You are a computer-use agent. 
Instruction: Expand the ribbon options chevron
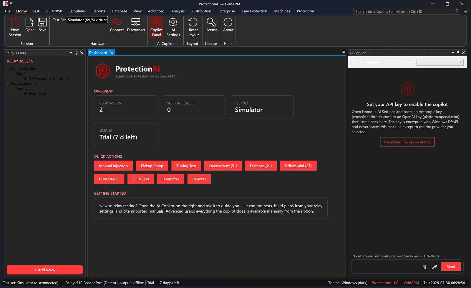pos(465,11)
